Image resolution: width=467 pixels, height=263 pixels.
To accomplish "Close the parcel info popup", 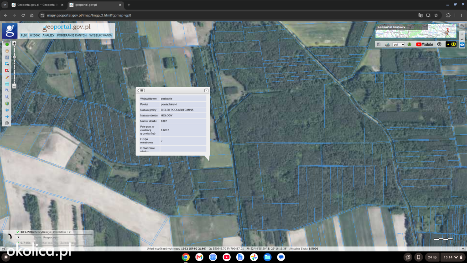I will [x=206, y=90].
